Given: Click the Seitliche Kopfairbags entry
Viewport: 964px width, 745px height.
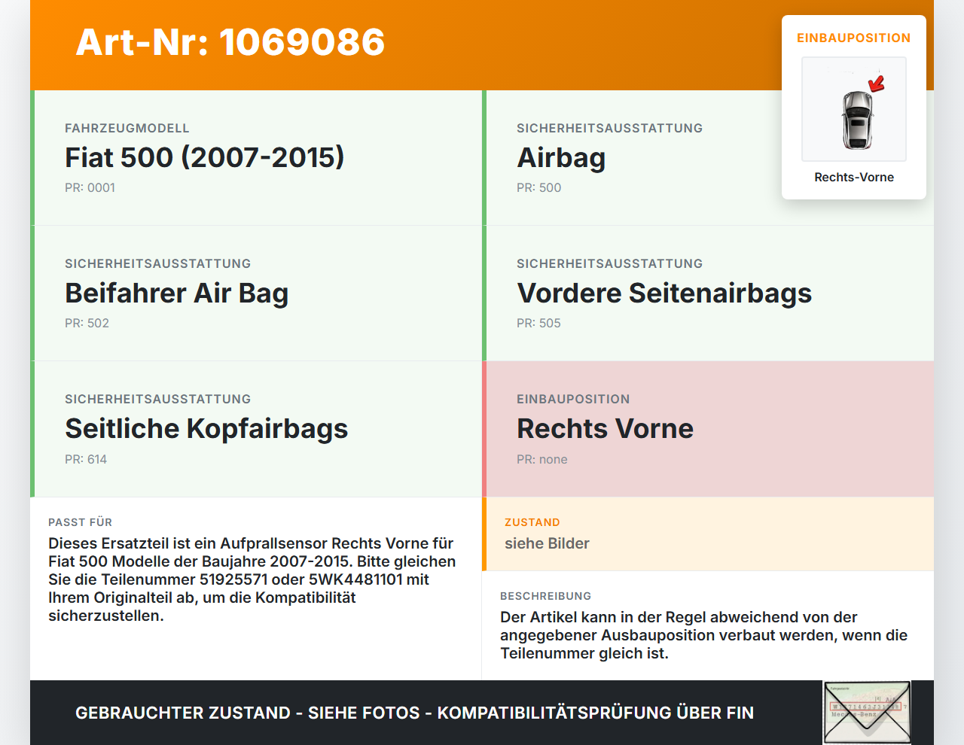Looking at the screenshot, I should pos(206,429).
